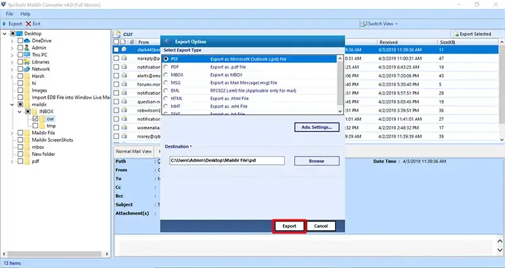Select the PDF export type radio button

(x=166, y=67)
